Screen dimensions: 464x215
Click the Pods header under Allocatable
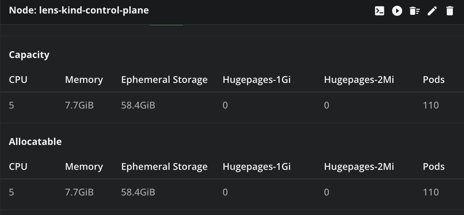point(434,167)
